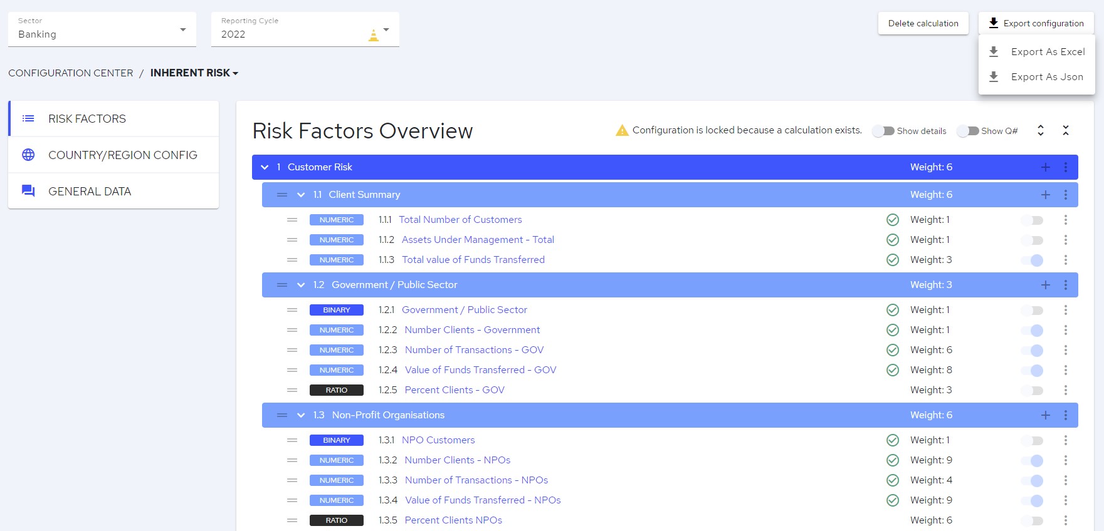The image size is (1104, 531).
Task: Click green check icon for NPO Customers
Action: point(893,440)
